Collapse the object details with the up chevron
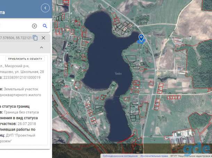Screen dimensions: 212x158 [x=41, y=47]
